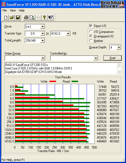This screenshot has width=126, height=163.
Task: Print results using the printer icon
Action: 26,17
